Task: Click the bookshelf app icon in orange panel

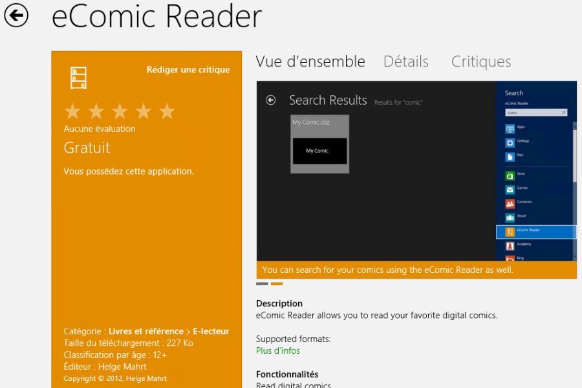Action: [78, 78]
